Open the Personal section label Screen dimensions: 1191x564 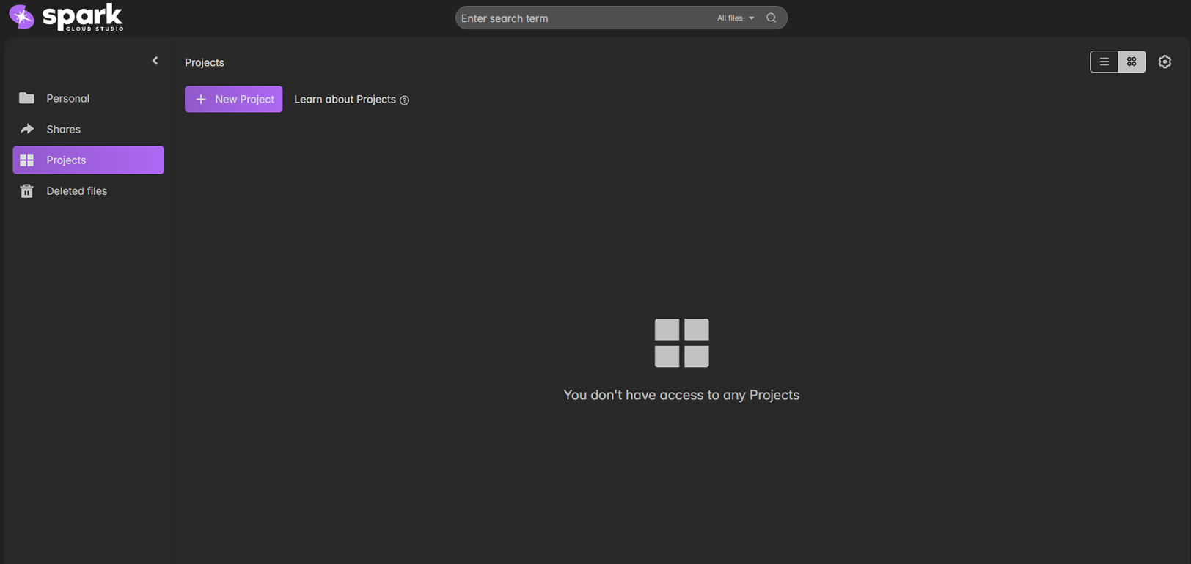point(67,98)
